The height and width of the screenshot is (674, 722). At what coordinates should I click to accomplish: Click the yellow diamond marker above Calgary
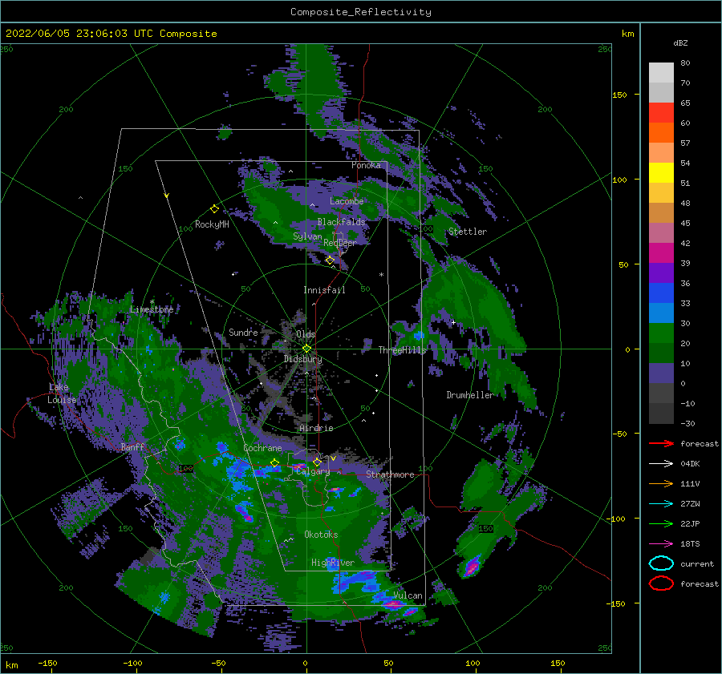317,462
